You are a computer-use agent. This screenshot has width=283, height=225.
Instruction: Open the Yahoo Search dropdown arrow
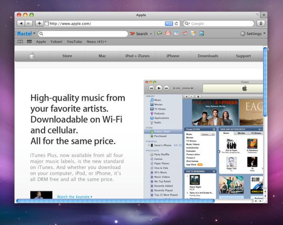click(151, 34)
